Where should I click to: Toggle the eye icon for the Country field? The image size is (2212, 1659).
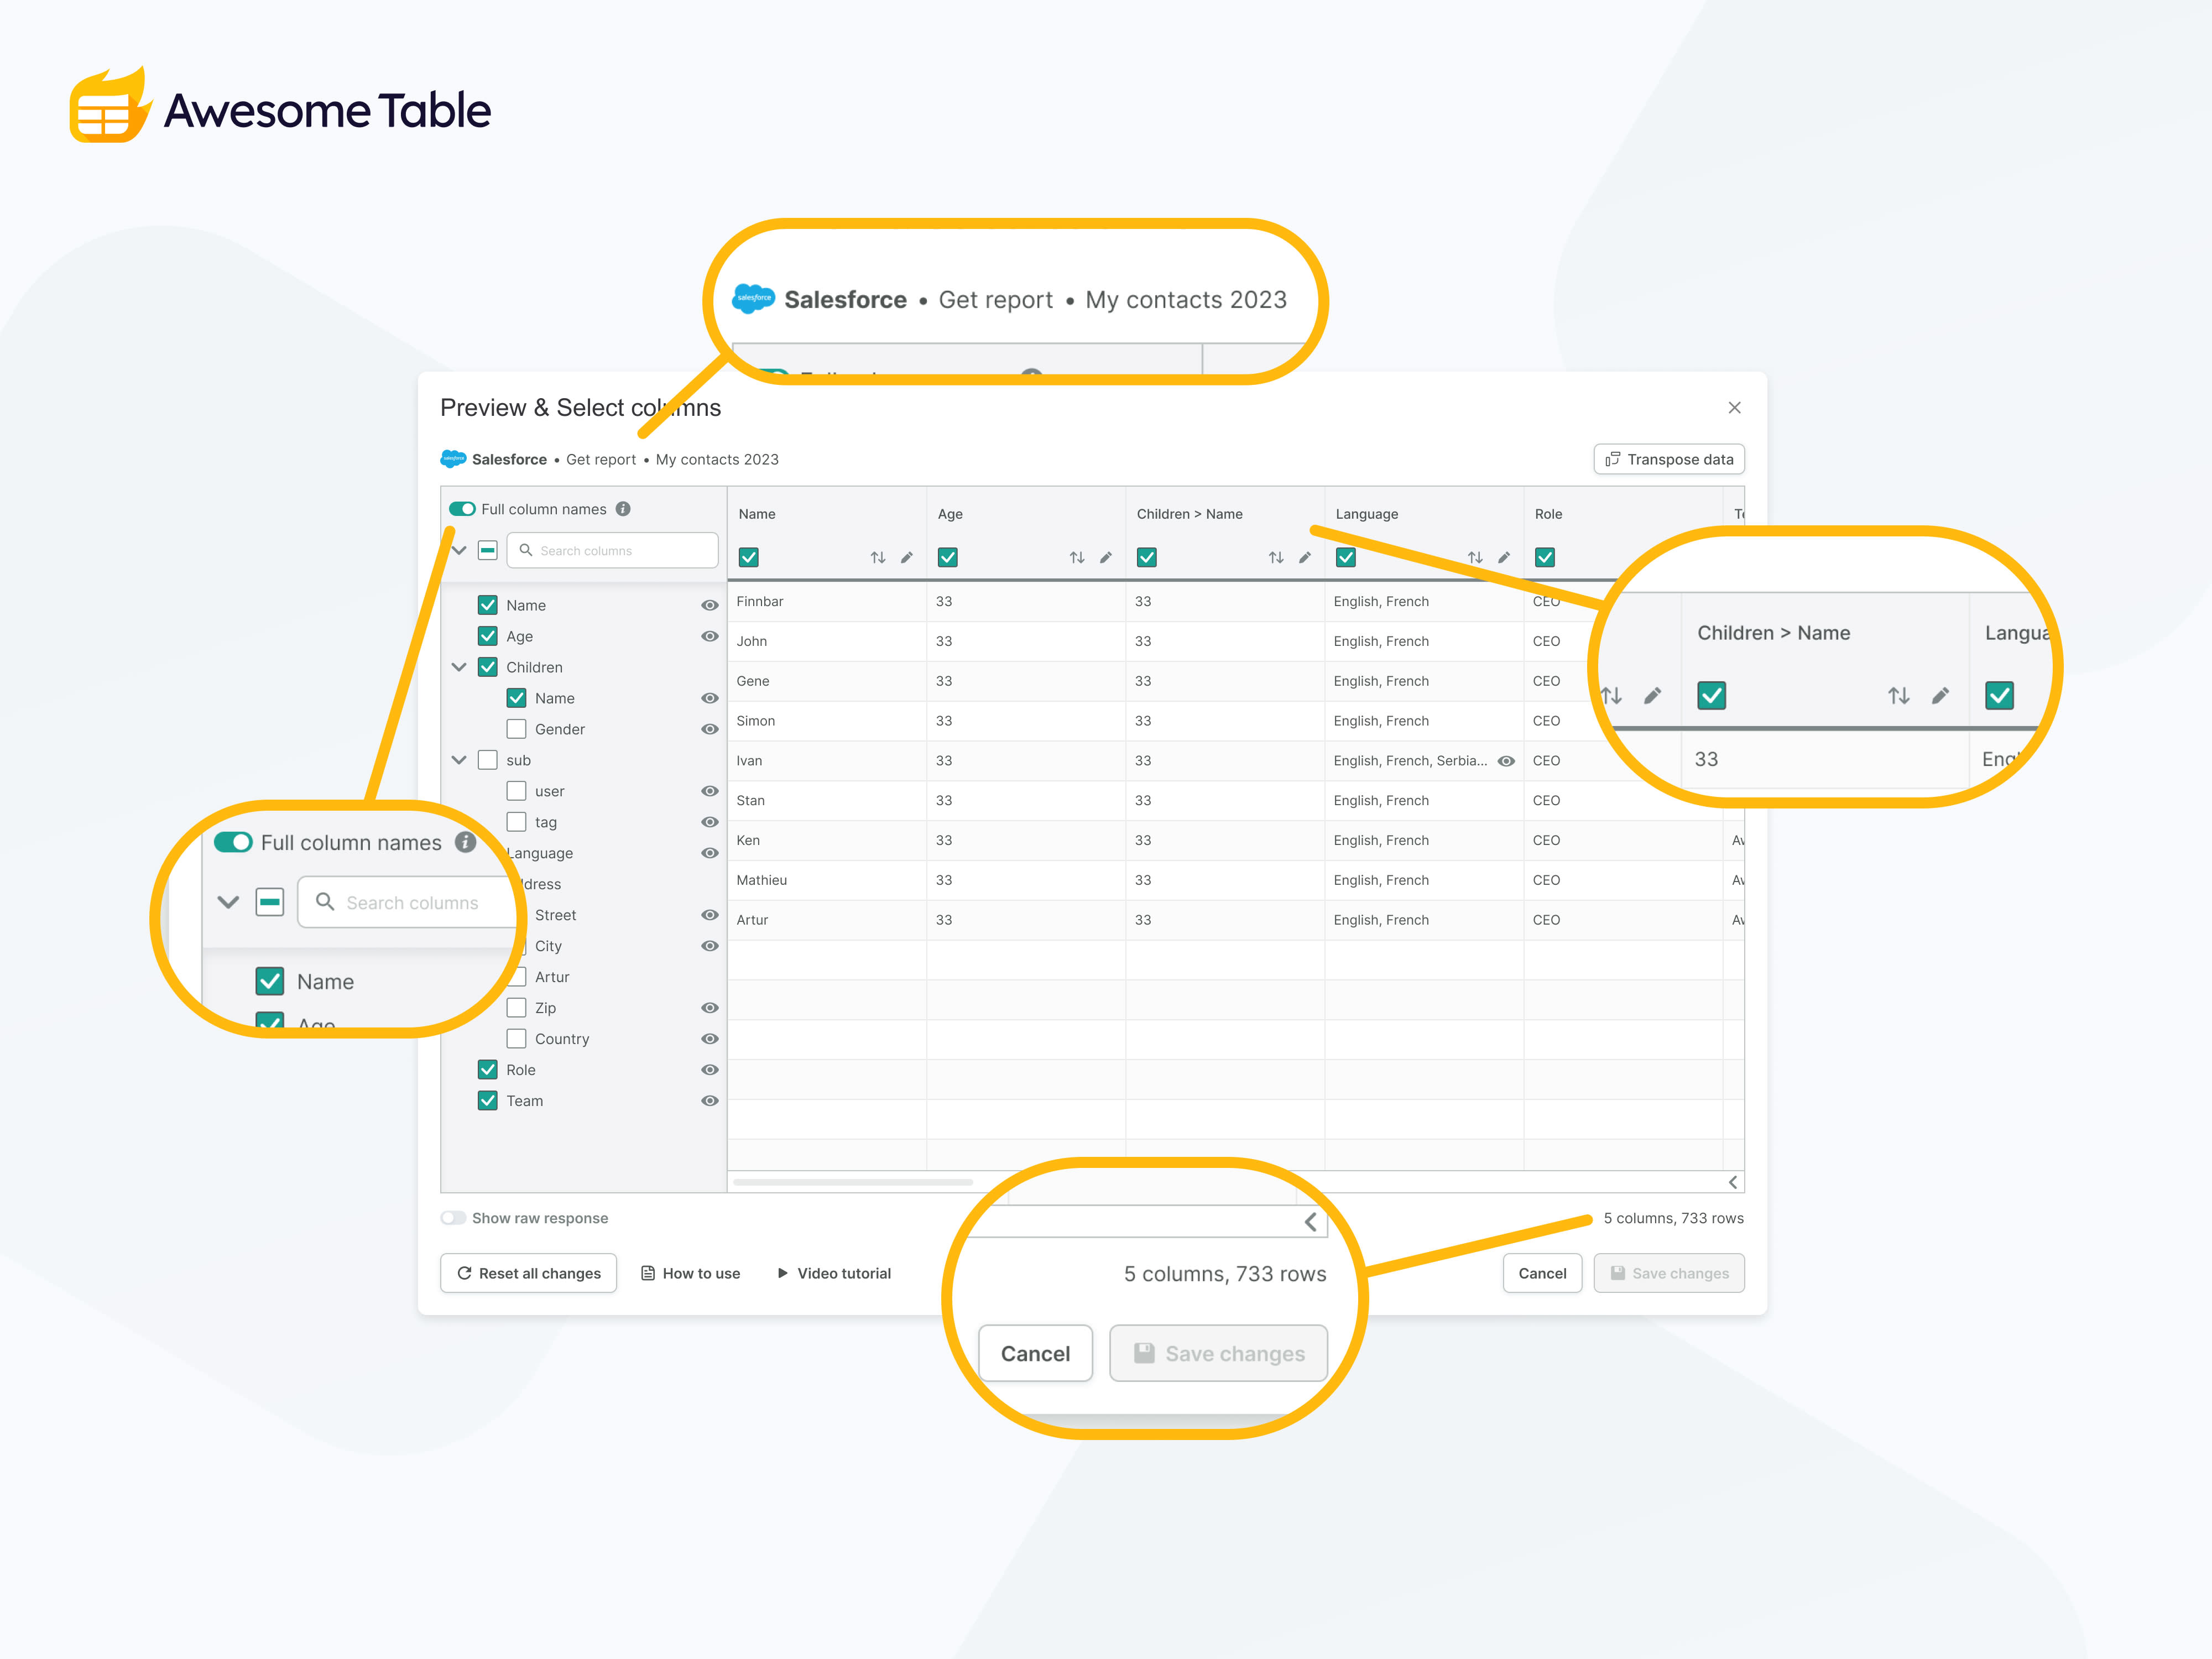[710, 1040]
